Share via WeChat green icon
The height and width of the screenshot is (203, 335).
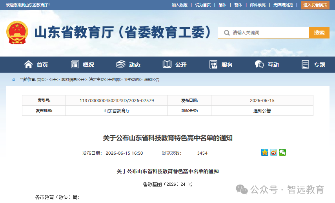coord(282,152)
